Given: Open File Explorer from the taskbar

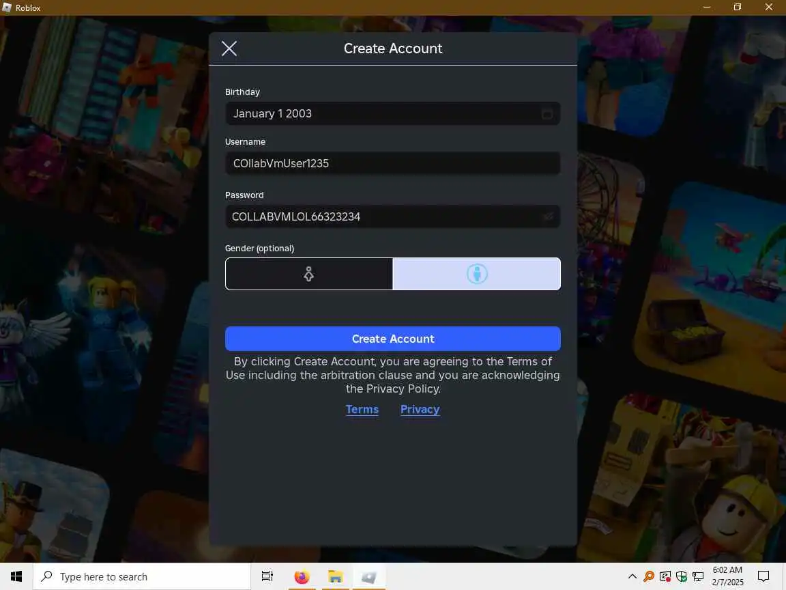Looking at the screenshot, I should tap(336, 576).
